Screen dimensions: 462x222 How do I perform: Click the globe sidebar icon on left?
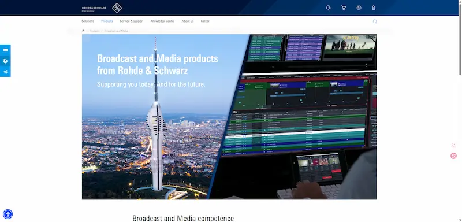click(x=5, y=61)
